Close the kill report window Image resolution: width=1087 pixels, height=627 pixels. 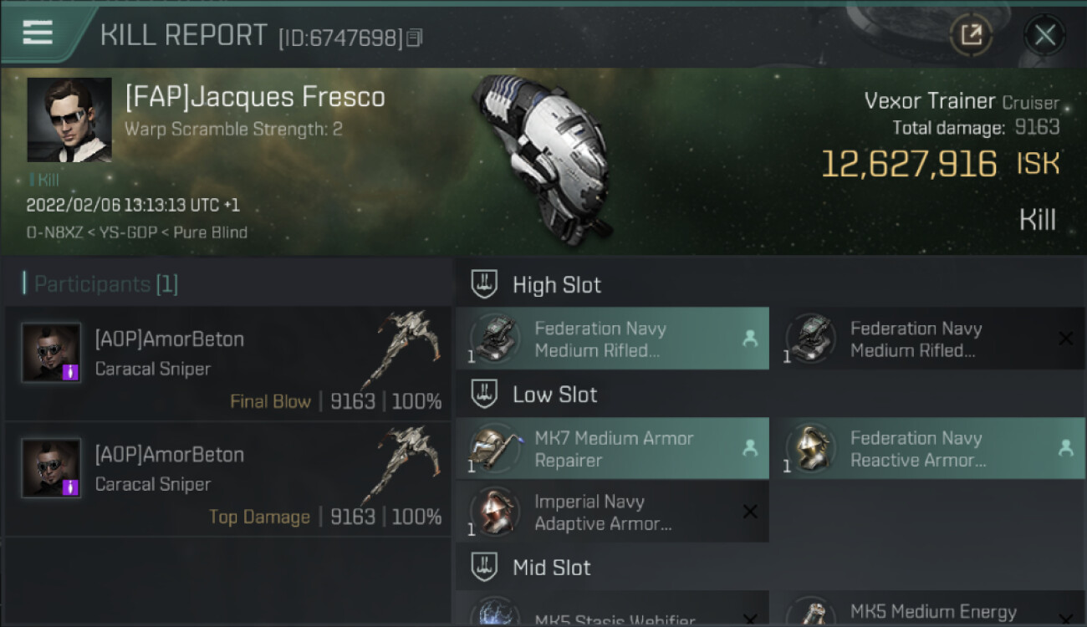pyautogui.click(x=1044, y=35)
